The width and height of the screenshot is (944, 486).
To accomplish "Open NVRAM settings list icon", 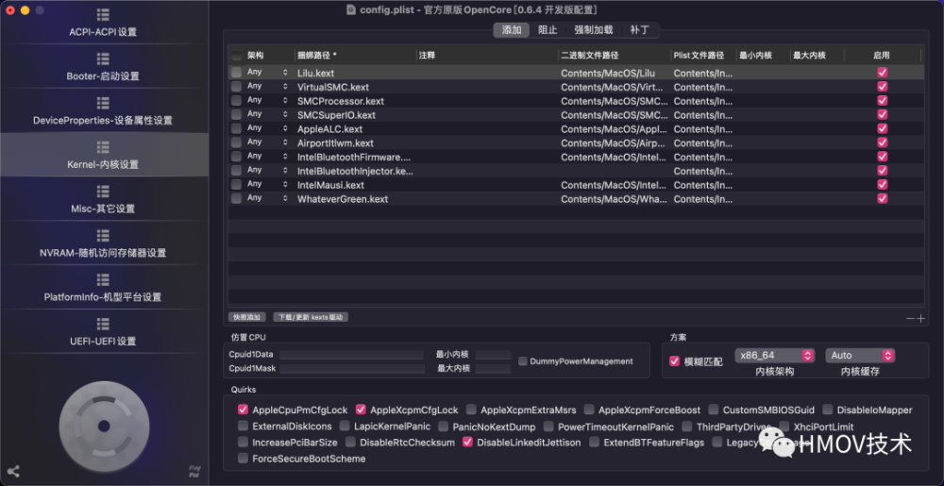I will click(x=103, y=235).
